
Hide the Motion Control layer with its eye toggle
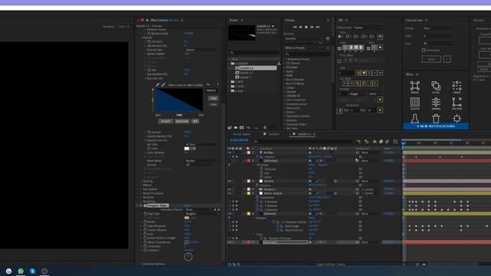pyautogui.click(x=229, y=193)
